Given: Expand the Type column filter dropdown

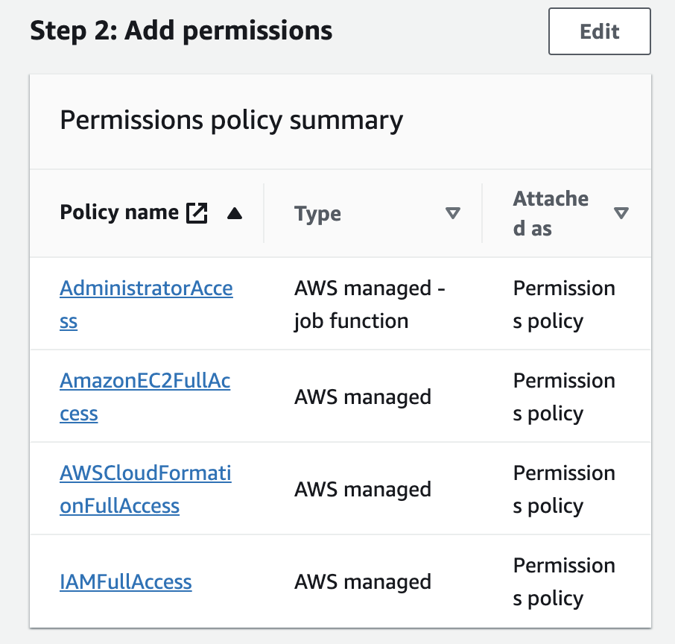Looking at the screenshot, I should pyautogui.click(x=453, y=213).
